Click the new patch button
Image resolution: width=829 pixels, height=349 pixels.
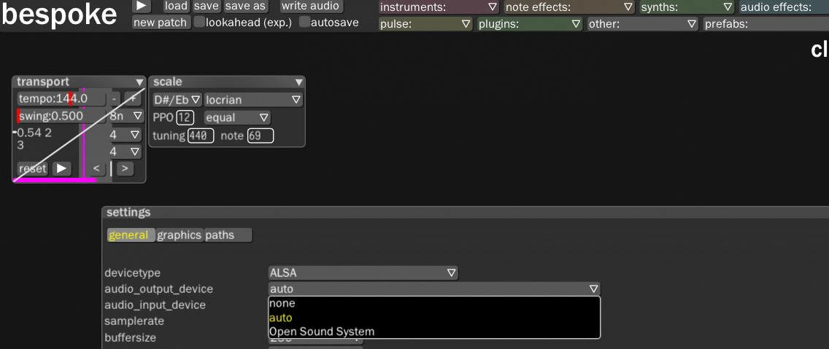click(x=161, y=23)
